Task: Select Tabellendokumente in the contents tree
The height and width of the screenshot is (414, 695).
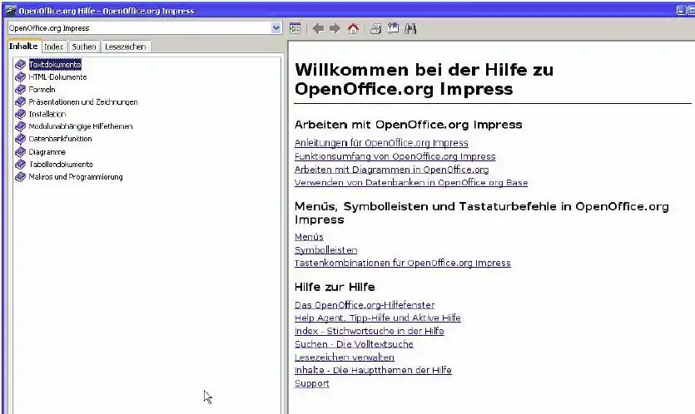Action: coord(61,165)
